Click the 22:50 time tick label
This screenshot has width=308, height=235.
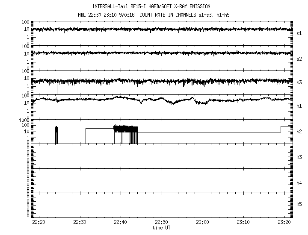(161, 222)
